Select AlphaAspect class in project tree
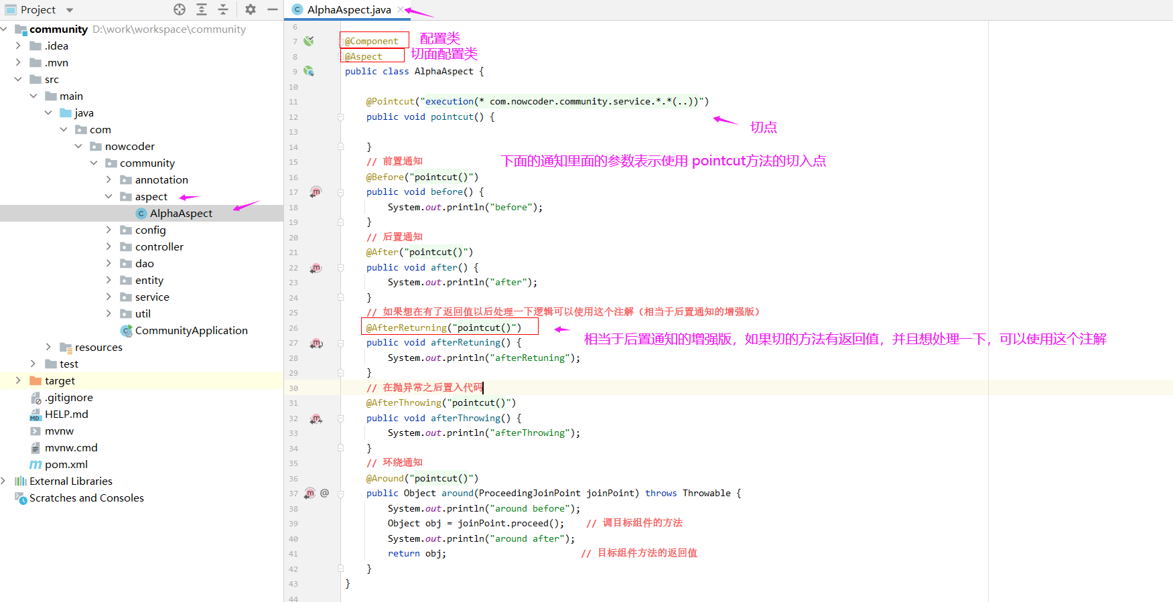This screenshot has height=602, width=1173. tap(181, 213)
